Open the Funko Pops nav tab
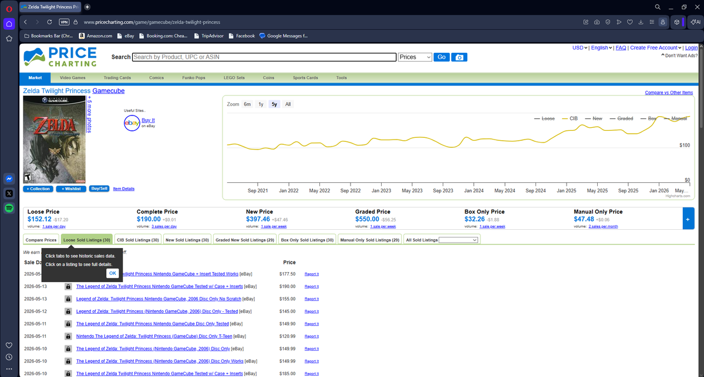Image resolution: width=704 pixels, height=377 pixels. pos(194,77)
